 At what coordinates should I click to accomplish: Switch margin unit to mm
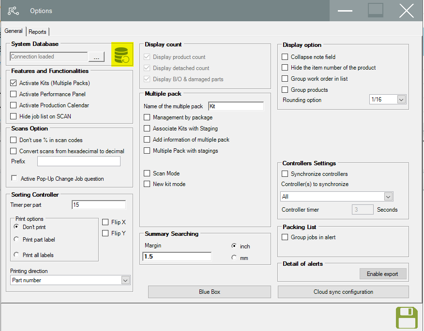pos(234,258)
